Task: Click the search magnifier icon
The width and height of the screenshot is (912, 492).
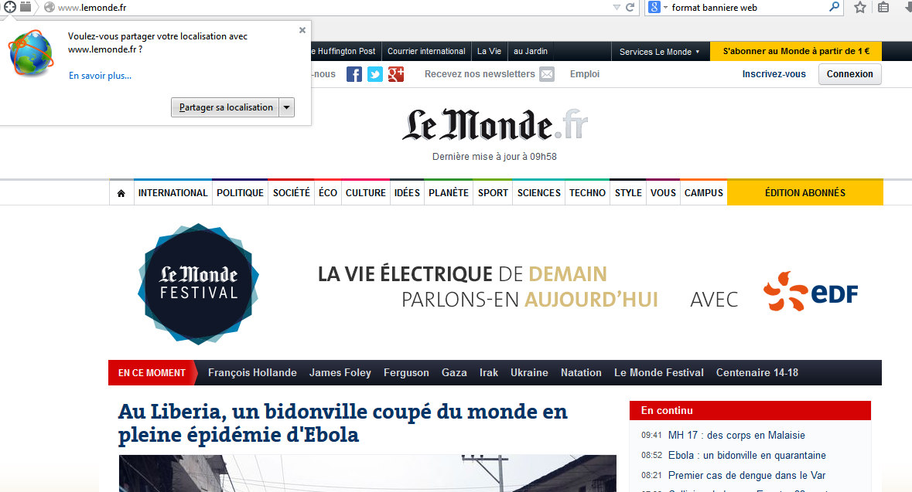Action: (834, 7)
